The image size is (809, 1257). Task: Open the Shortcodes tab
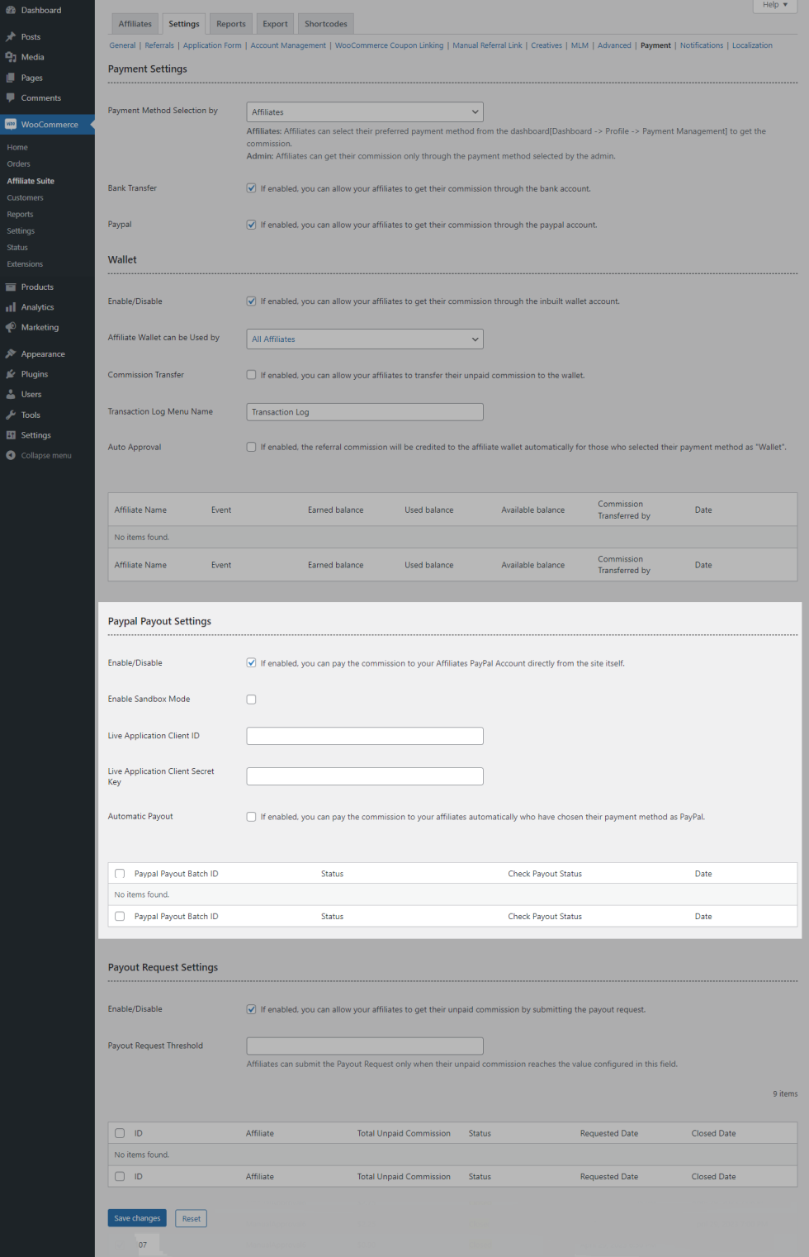click(325, 24)
